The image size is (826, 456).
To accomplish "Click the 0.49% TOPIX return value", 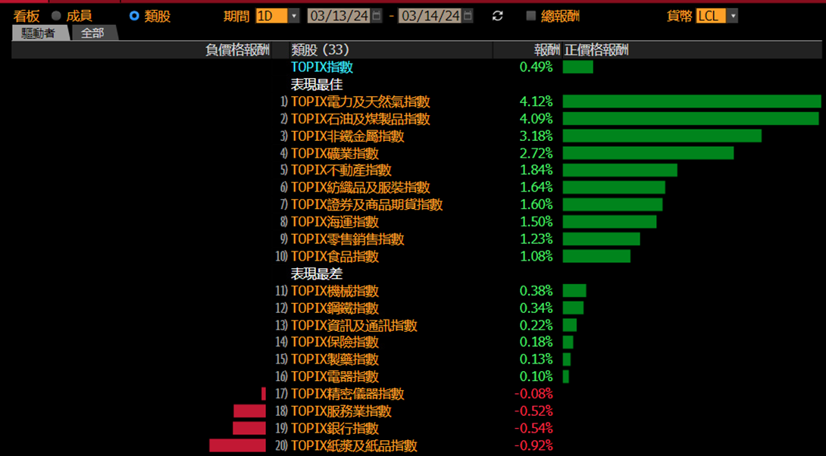I will [x=537, y=67].
